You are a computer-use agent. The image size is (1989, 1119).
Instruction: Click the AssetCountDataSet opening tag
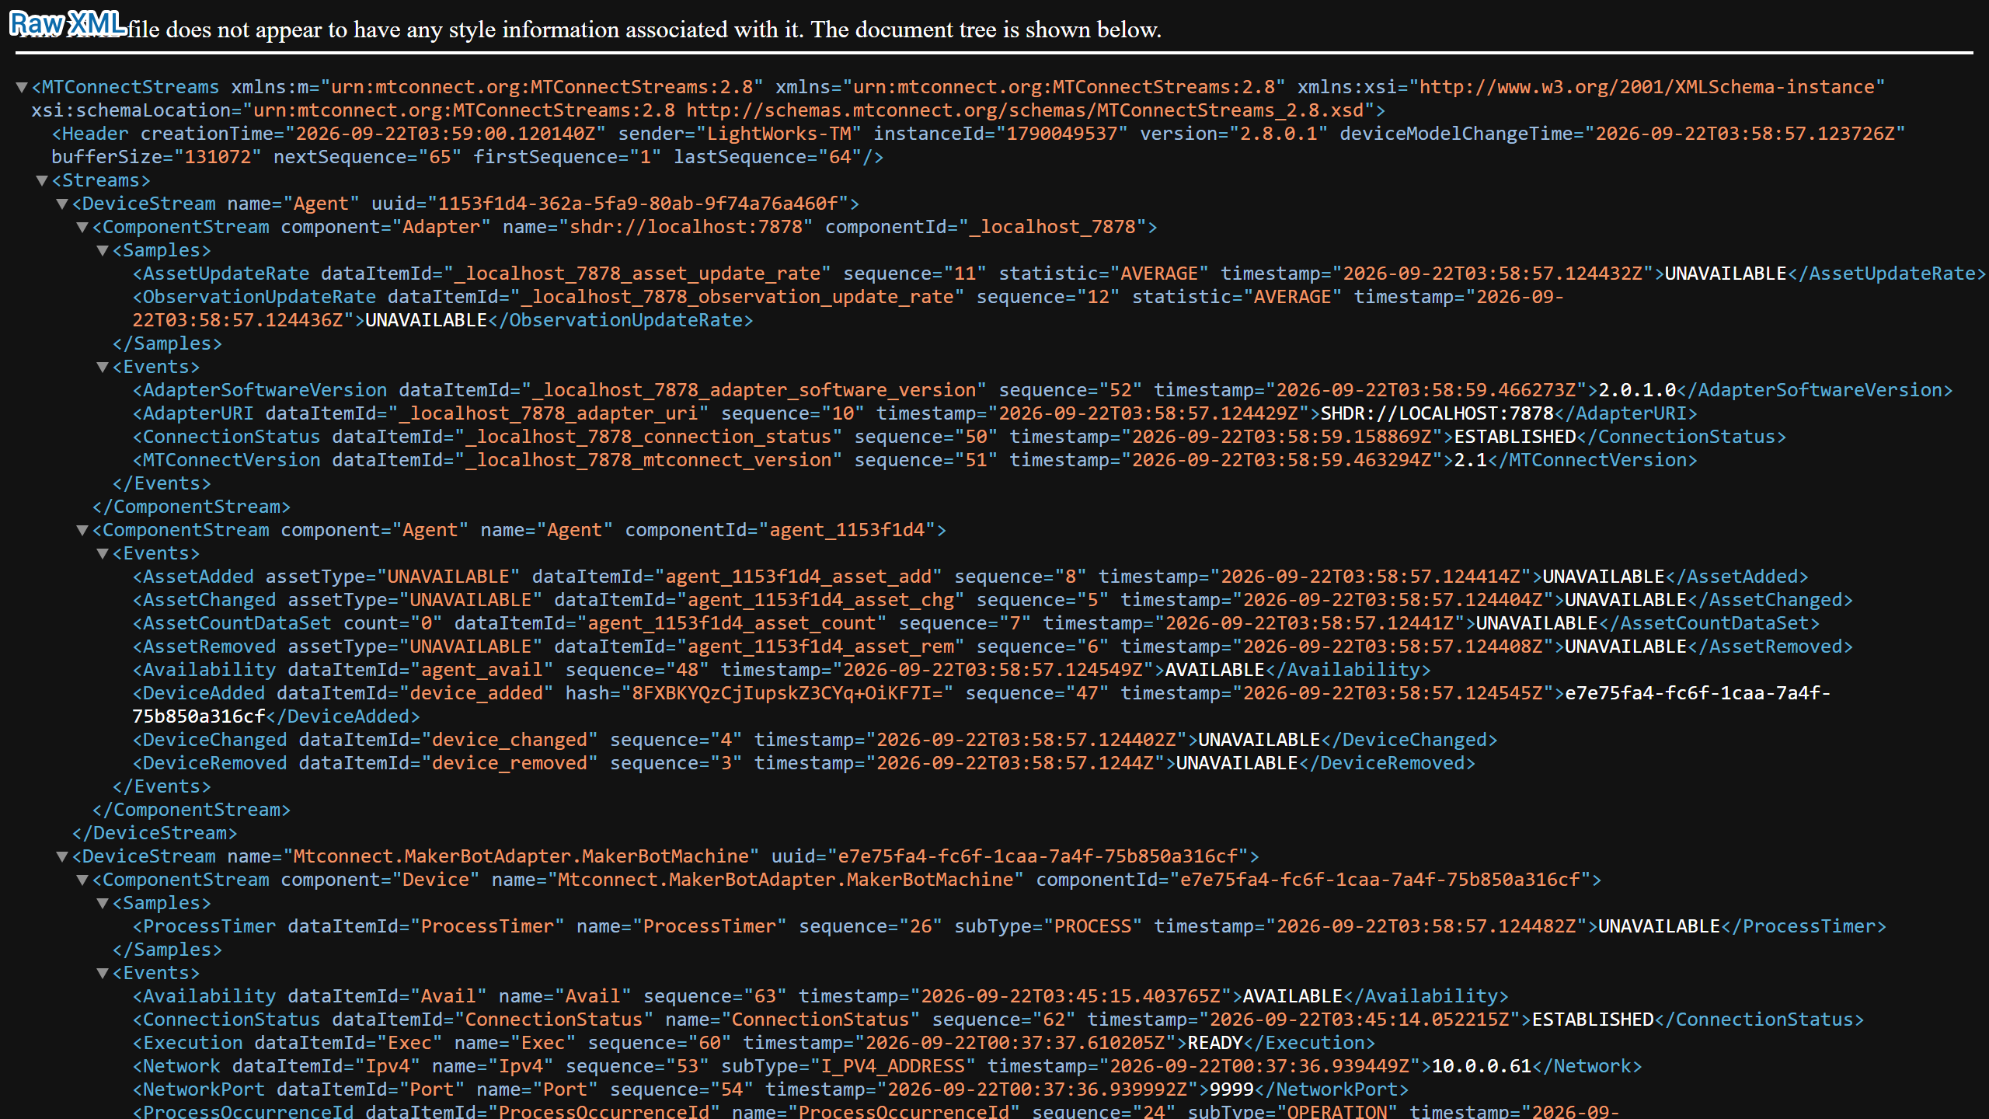(232, 623)
